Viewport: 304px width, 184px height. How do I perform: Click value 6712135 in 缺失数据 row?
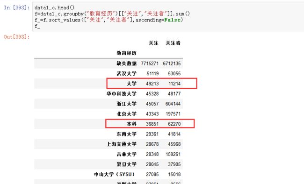[172, 64]
